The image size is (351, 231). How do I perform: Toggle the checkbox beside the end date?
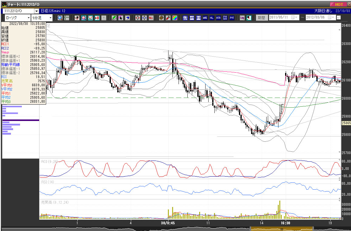coord(339,17)
